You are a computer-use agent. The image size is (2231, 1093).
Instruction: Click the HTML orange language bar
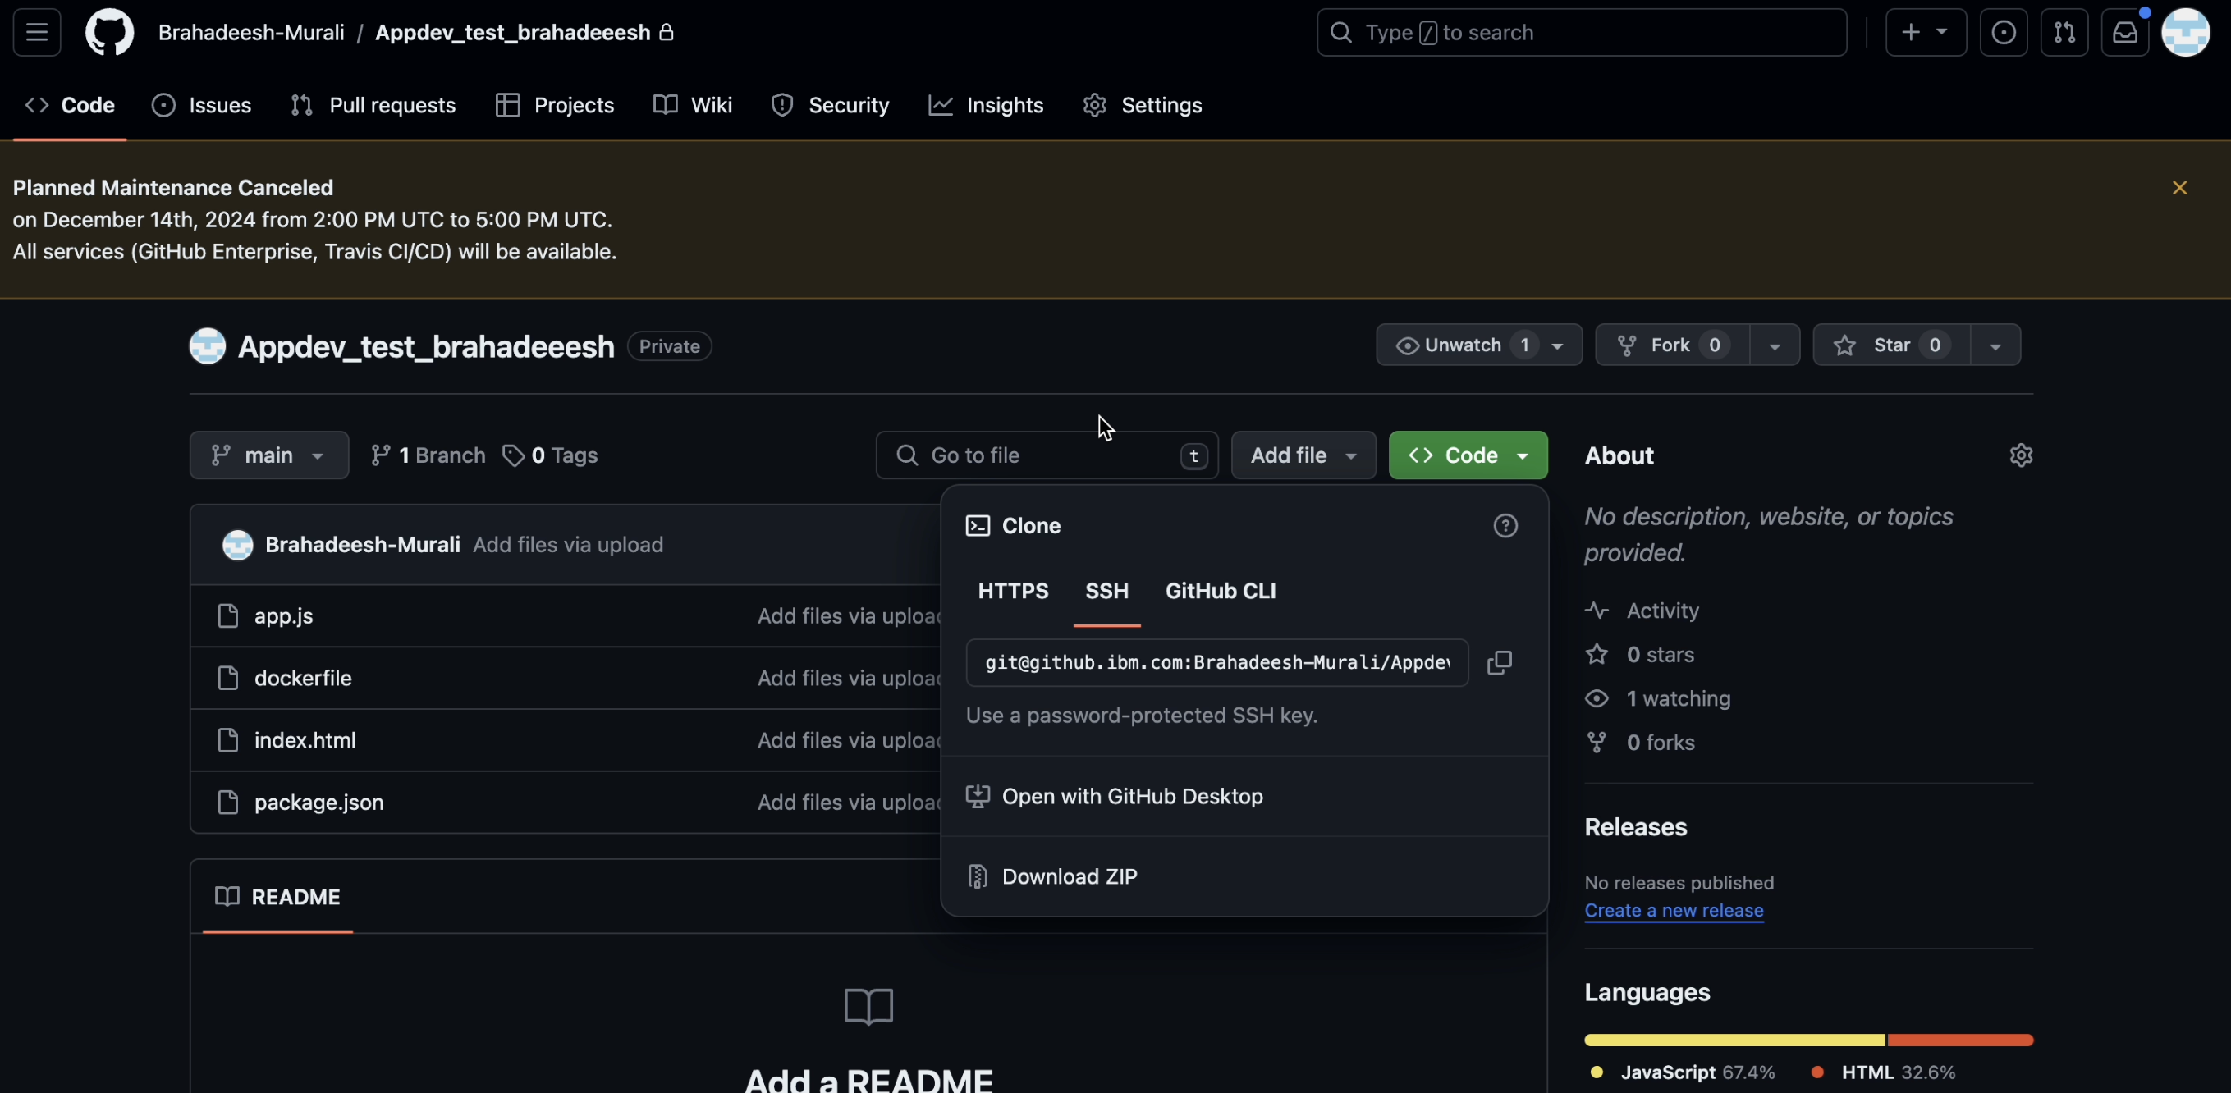pyautogui.click(x=1960, y=1040)
